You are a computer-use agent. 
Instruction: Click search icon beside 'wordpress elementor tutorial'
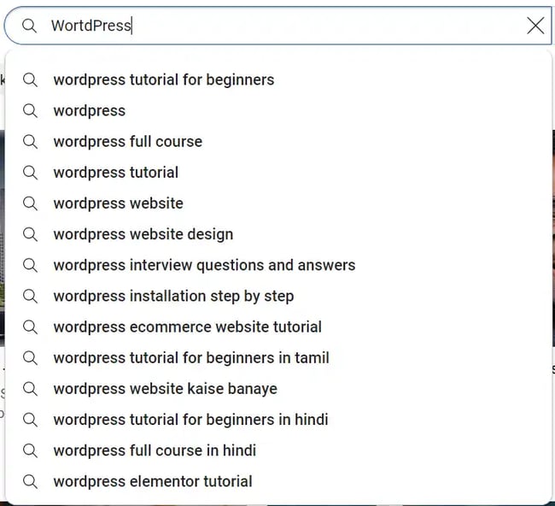pos(30,481)
